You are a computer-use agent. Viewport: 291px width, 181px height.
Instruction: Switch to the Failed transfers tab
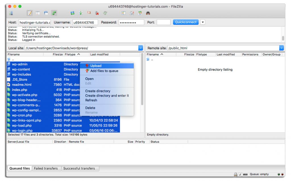[46, 168]
